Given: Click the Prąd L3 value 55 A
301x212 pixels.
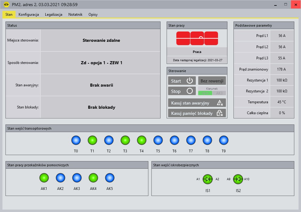Looking at the screenshot, I should coord(282,58).
